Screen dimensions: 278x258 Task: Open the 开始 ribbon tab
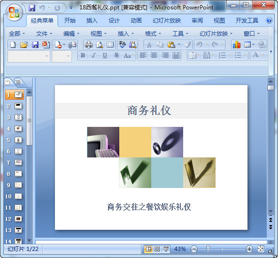point(69,21)
